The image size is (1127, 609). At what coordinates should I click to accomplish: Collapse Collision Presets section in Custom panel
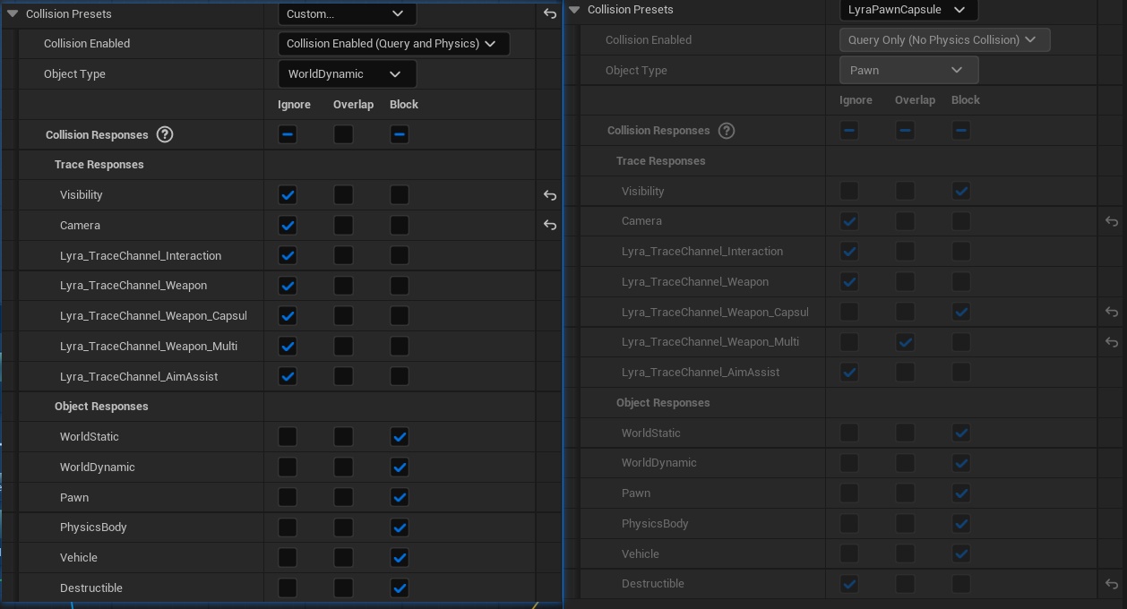[x=13, y=14]
